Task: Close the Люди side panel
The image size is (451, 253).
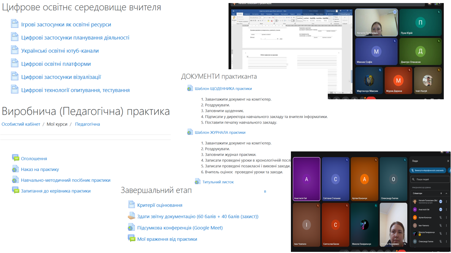Action: pos(448,161)
